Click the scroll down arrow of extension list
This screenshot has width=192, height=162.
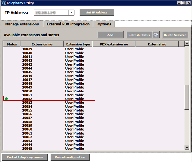(187, 148)
